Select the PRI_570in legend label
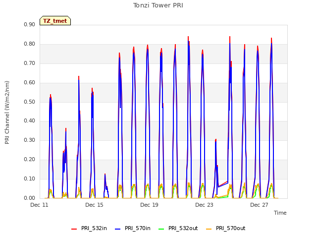 coord(138,228)
